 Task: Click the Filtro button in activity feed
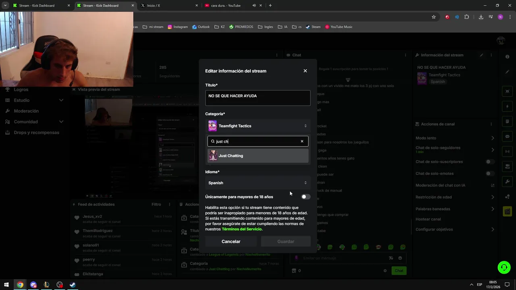(156, 205)
